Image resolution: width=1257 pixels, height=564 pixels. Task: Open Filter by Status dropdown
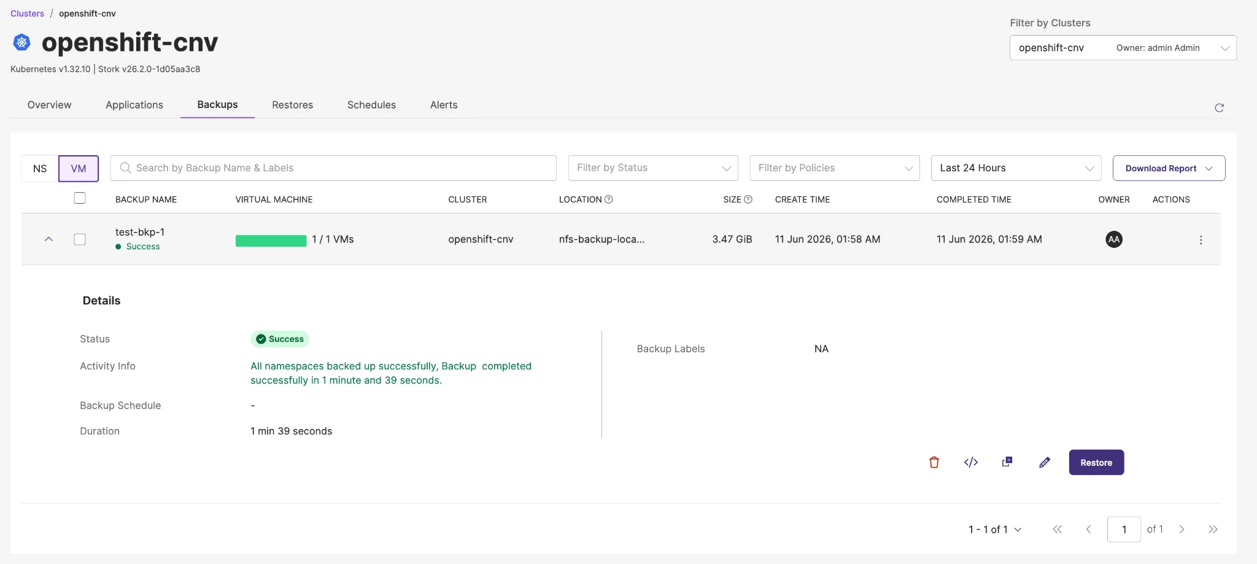(653, 168)
